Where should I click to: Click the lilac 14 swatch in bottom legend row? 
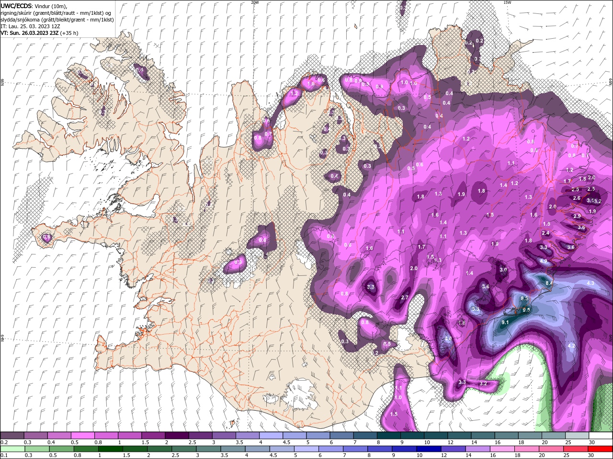(x=477, y=448)
